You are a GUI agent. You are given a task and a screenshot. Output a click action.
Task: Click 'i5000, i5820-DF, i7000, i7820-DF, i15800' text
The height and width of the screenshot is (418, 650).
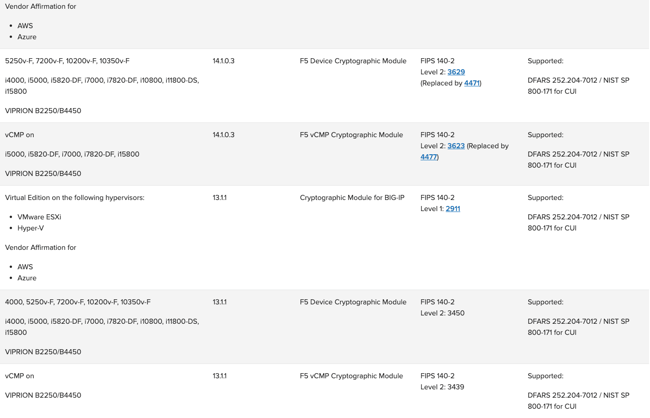72,154
